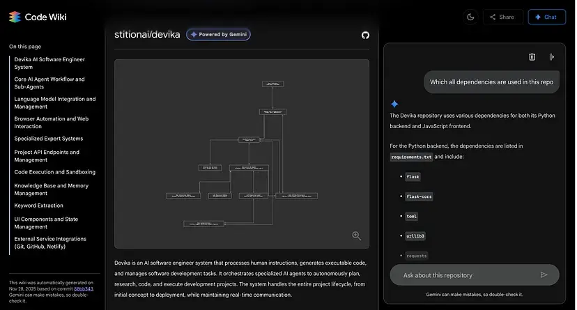Toggle dark mode with the moon icon
Screen dimensions: 577x310
[x=470, y=17]
